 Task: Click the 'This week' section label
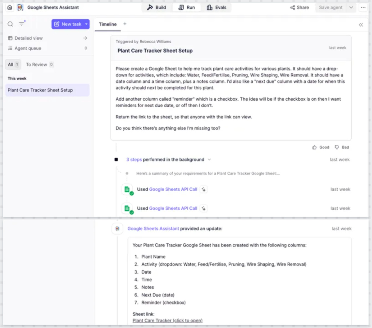[17, 79]
